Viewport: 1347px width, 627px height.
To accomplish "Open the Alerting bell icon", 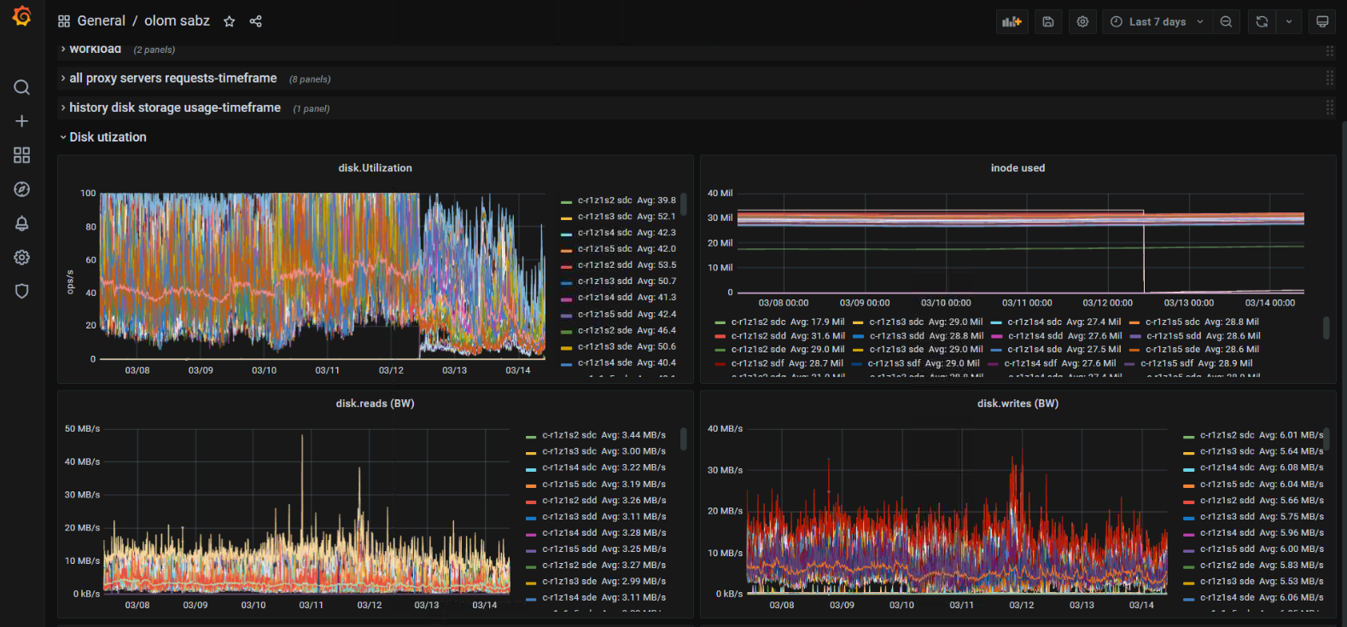I will click(22, 224).
